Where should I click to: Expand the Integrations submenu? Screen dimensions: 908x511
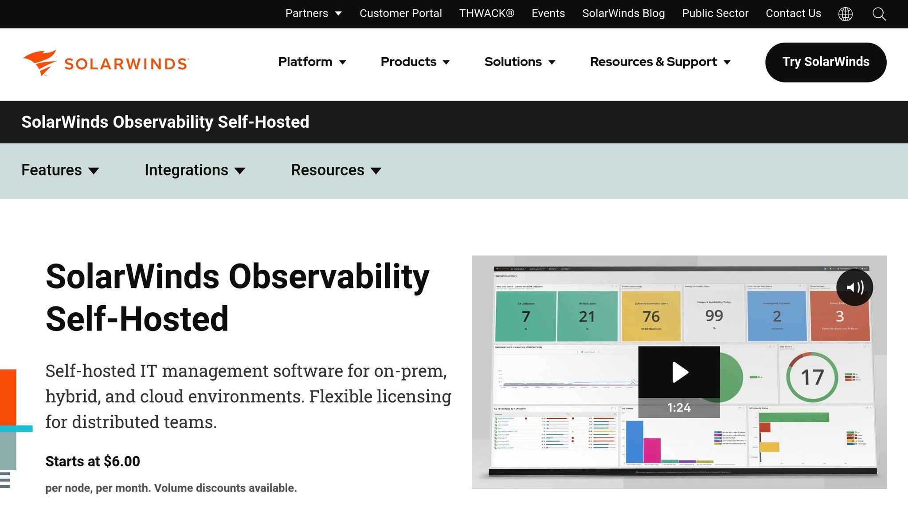pos(195,170)
